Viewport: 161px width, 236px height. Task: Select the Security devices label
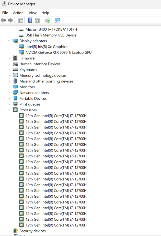click(32, 231)
